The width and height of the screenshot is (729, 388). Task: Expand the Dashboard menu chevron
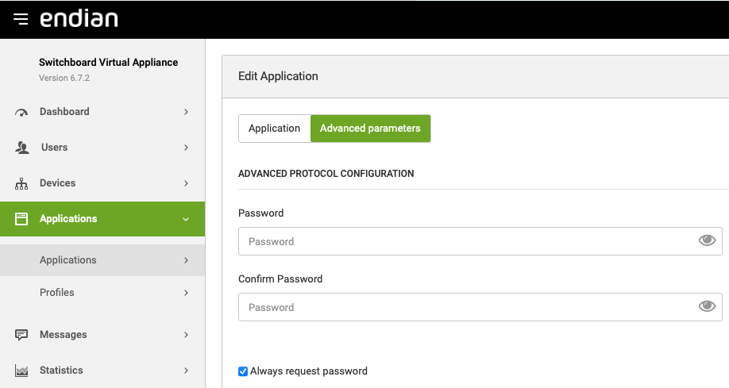click(x=186, y=112)
